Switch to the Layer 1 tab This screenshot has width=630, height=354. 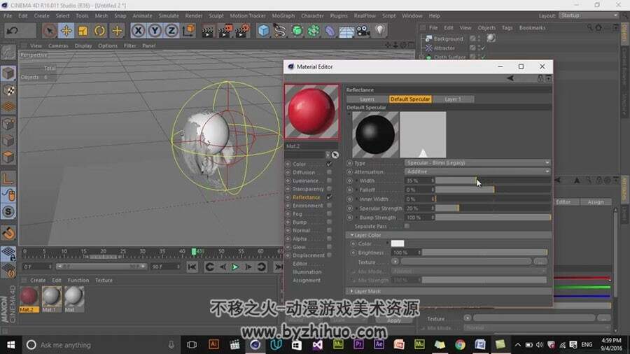point(453,99)
